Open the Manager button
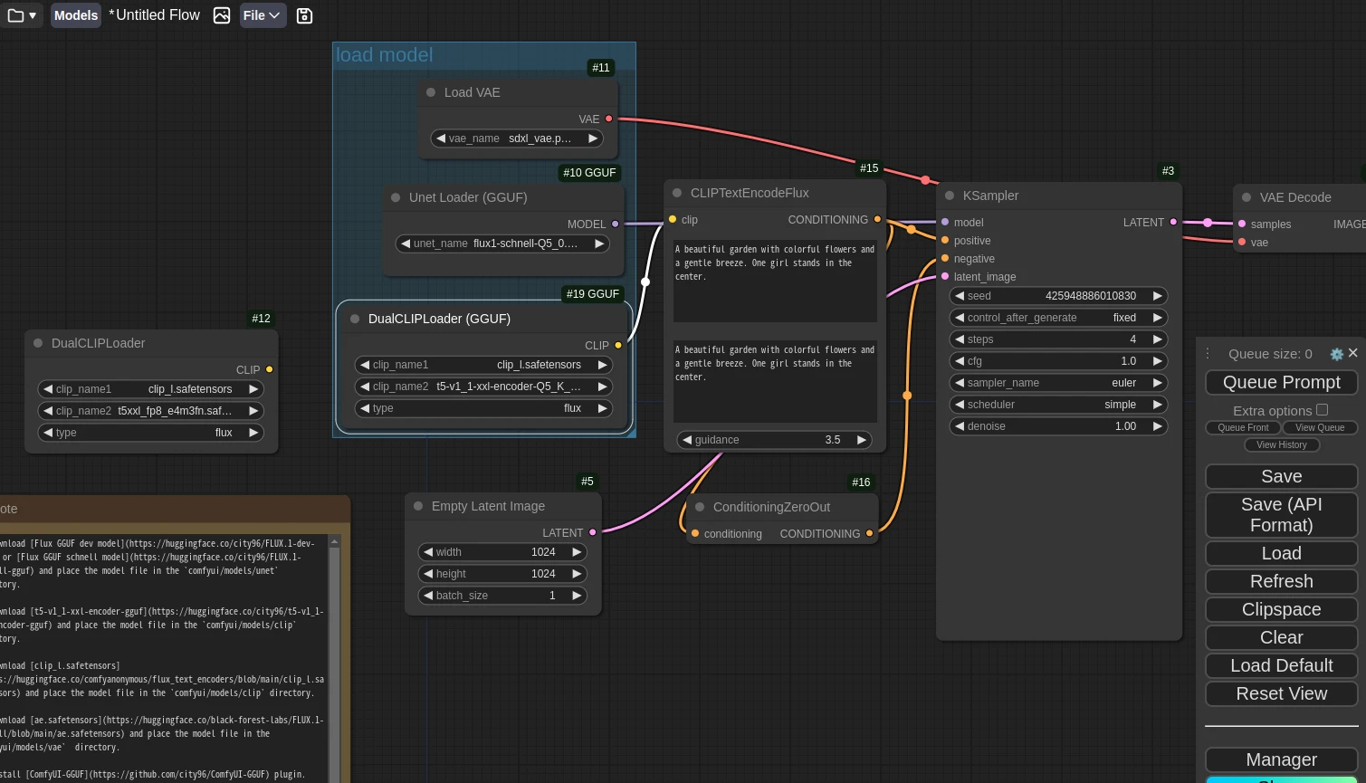The width and height of the screenshot is (1366, 783). click(1281, 759)
